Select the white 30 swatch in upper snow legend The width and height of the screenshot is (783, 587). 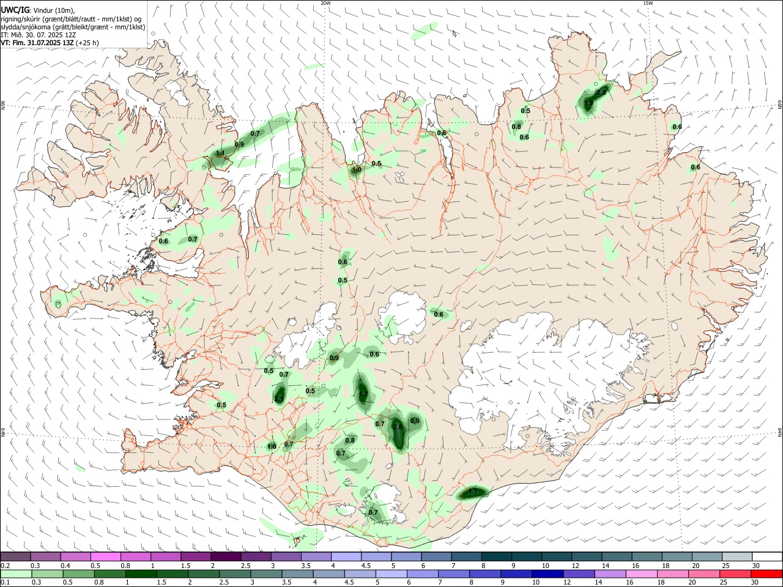[x=766, y=557]
